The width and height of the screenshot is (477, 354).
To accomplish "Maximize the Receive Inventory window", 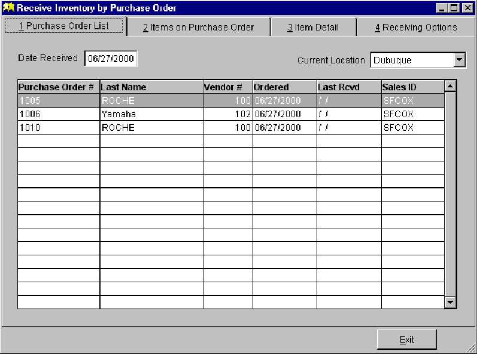I will tap(454, 8).
